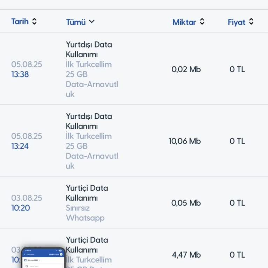Viewport: 268px width, 268px height.
Task: Select the Sınırsız Whatsapp usage entry
Action: point(85,213)
